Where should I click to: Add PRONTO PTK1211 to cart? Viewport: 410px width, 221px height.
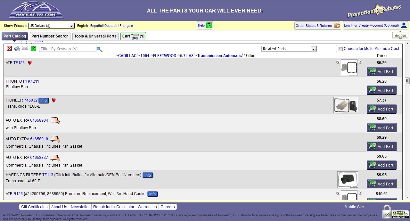[x=381, y=90]
